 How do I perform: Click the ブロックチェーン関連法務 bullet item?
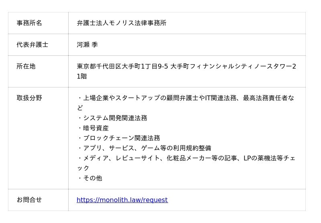coord(122,138)
